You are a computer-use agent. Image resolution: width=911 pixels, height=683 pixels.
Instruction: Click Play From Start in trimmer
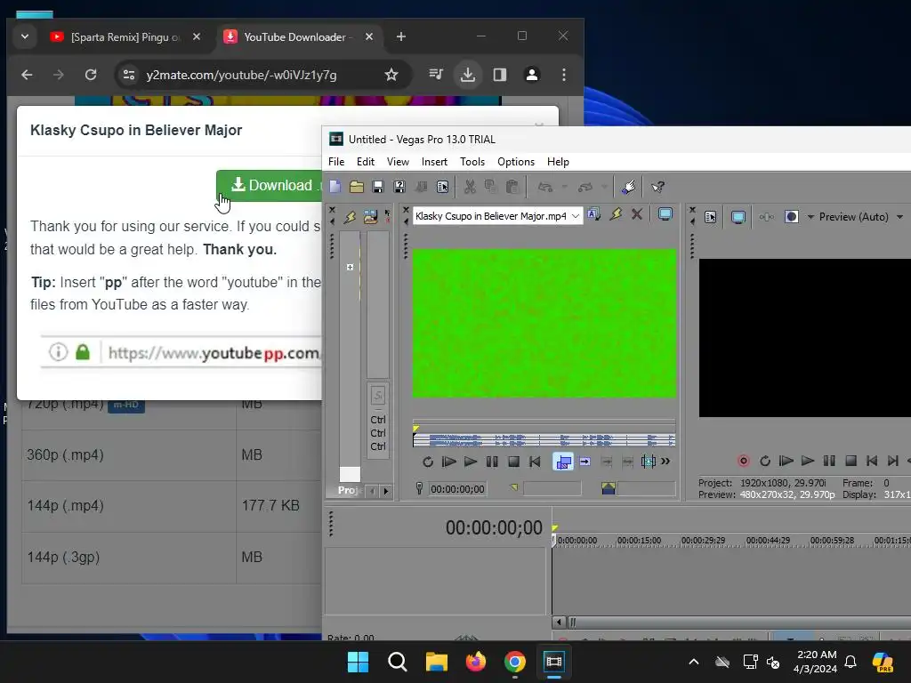pos(449,462)
